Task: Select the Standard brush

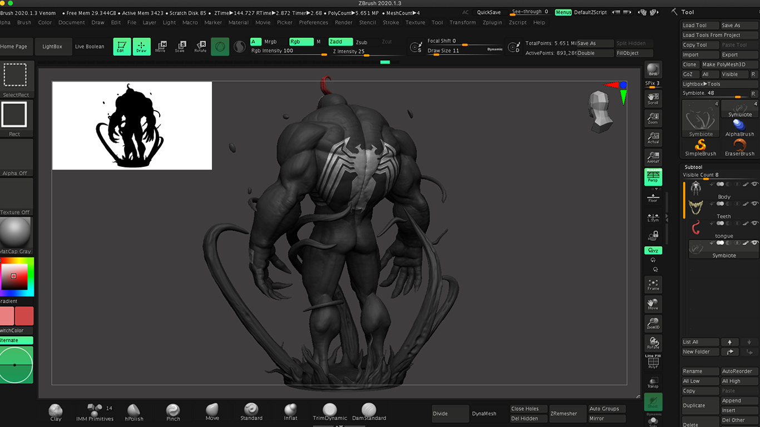Action: pyautogui.click(x=251, y=413)
